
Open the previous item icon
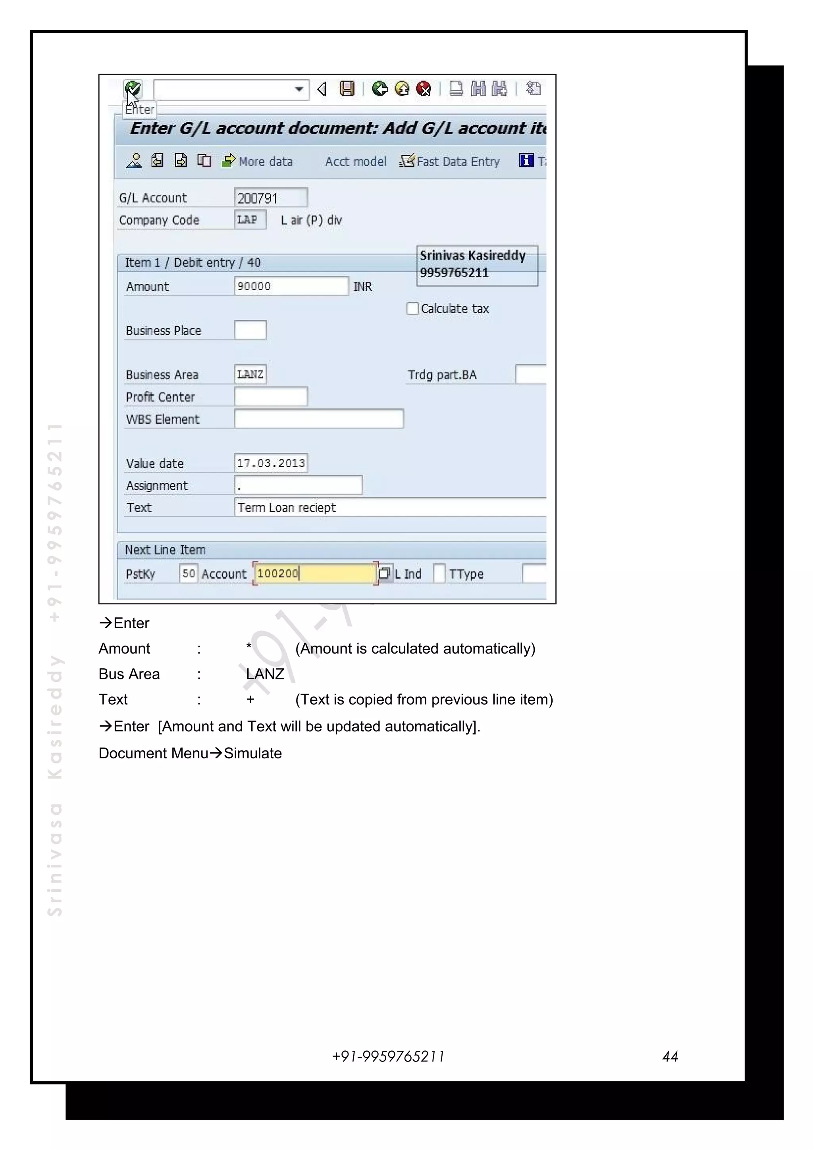[157, 161]
